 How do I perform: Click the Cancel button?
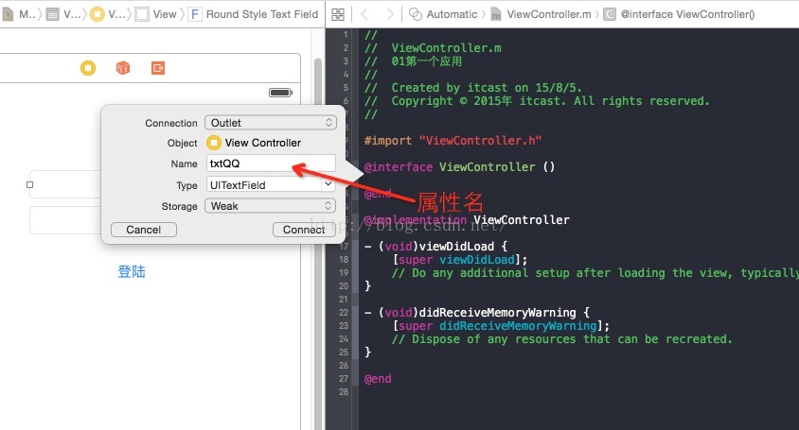pyautogui.click(x=144, y=230)
